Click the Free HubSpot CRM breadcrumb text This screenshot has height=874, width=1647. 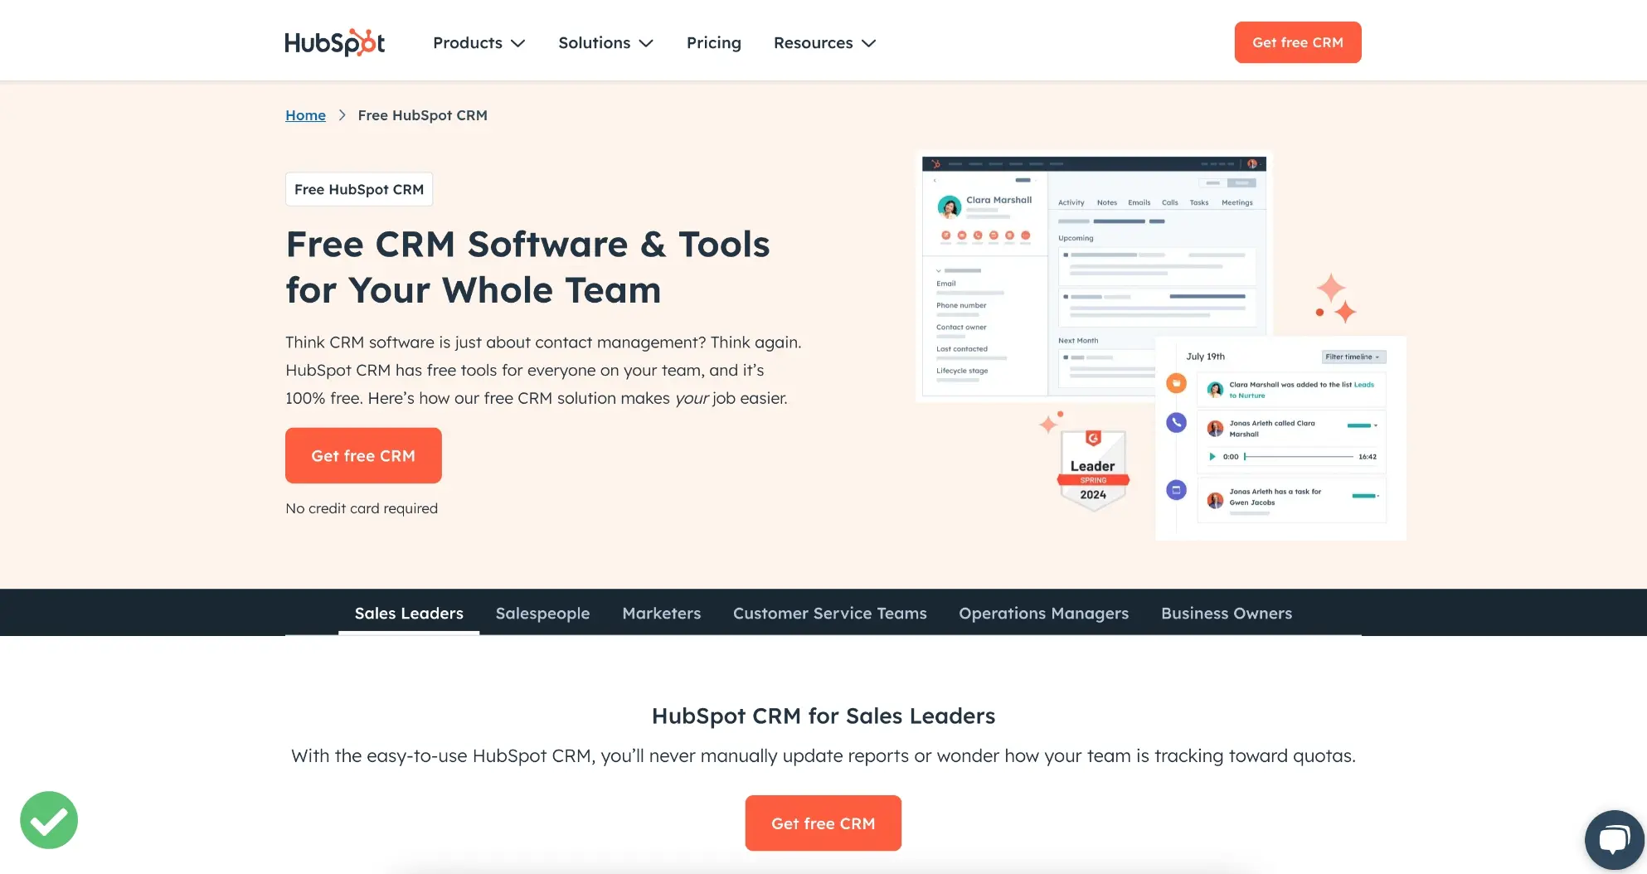(422, 115)
